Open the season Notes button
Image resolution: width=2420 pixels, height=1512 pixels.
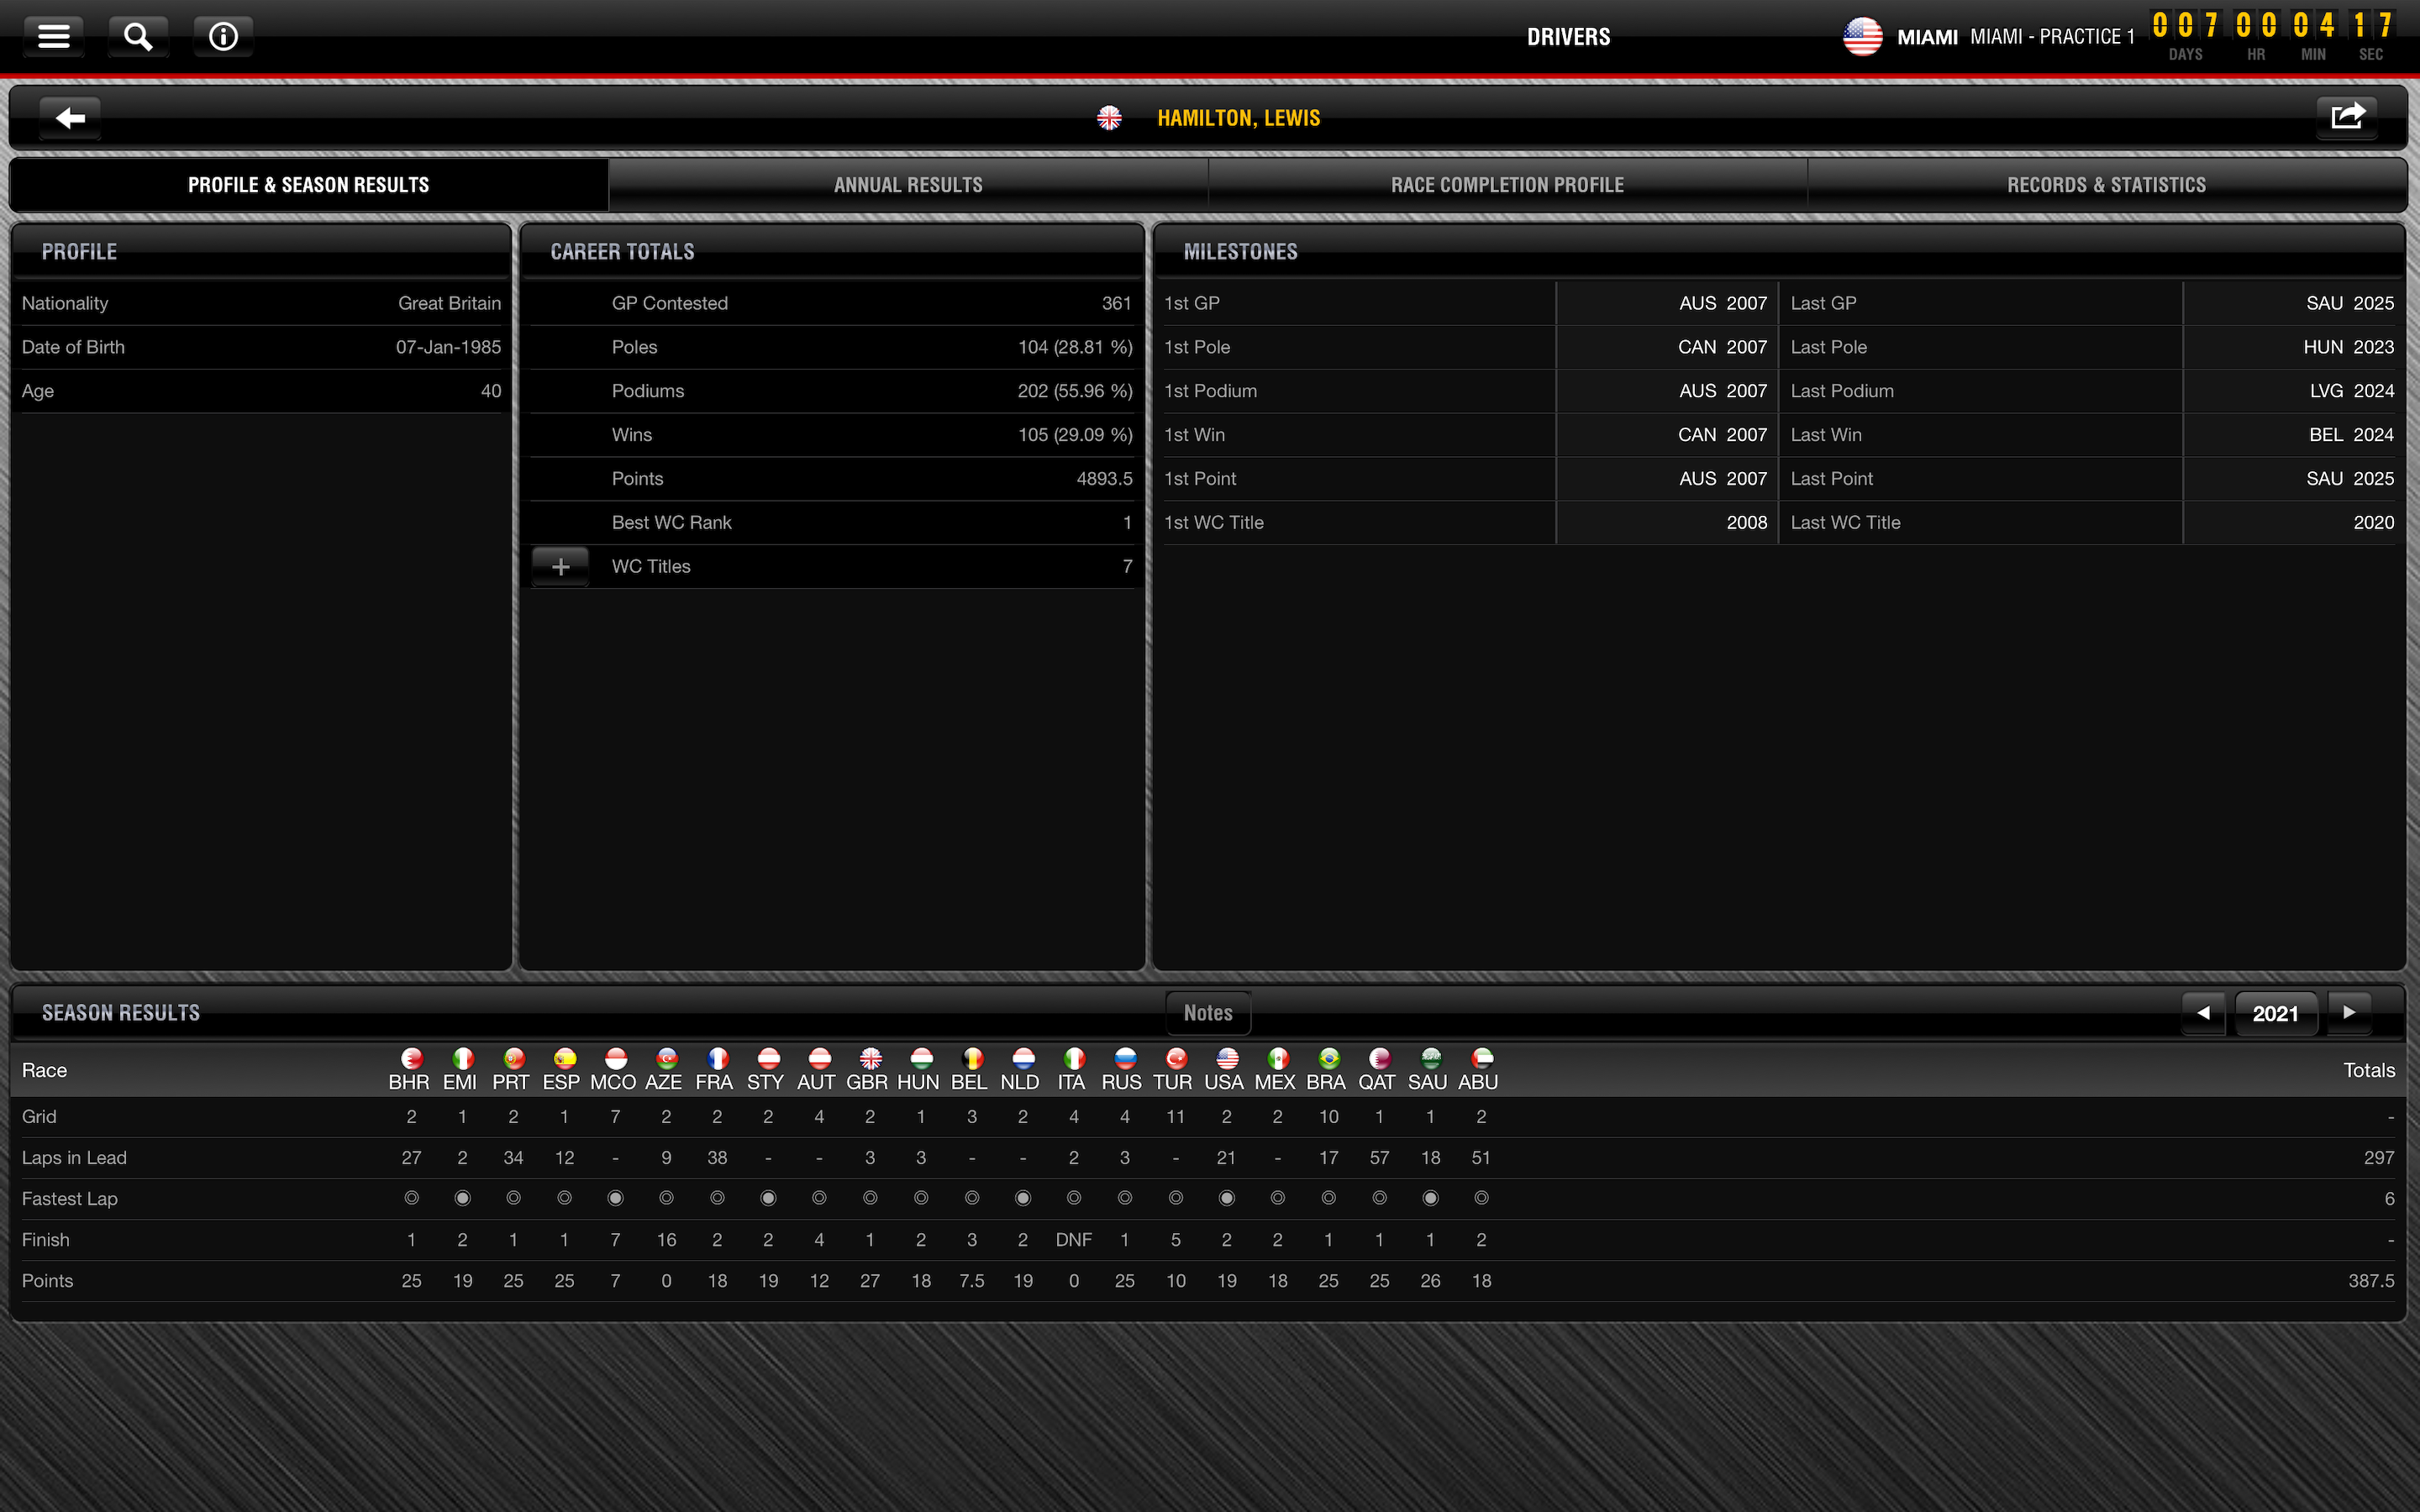[x=1208, y=1013]
